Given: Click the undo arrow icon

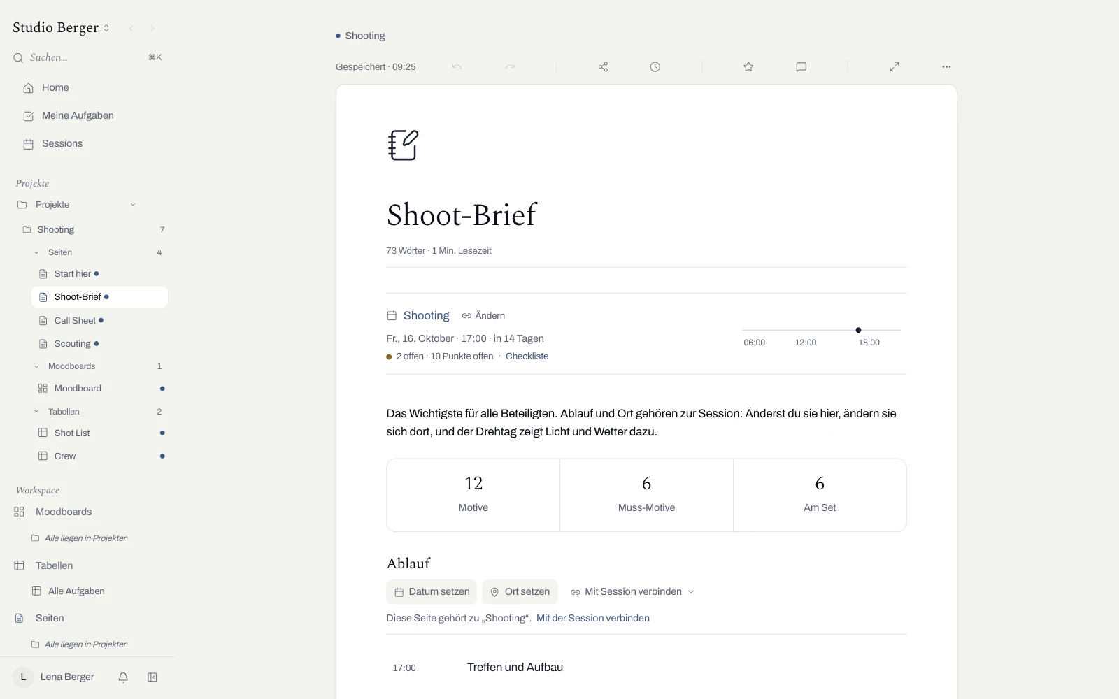Looking at the screenshot, I should click(x=457, y=67).
